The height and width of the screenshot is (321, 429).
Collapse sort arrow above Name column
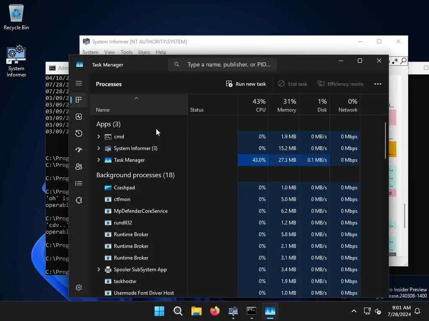(136, 98)
